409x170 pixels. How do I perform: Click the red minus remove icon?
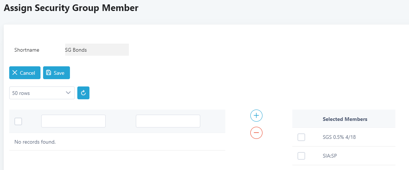[x=256, y=132]
